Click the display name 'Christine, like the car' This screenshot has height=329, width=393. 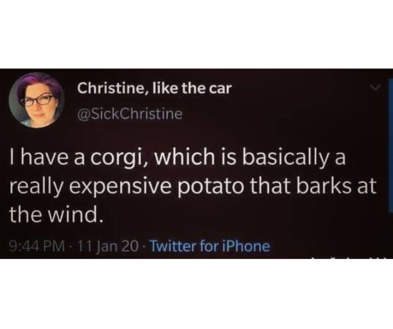click(x=153, y=88)
